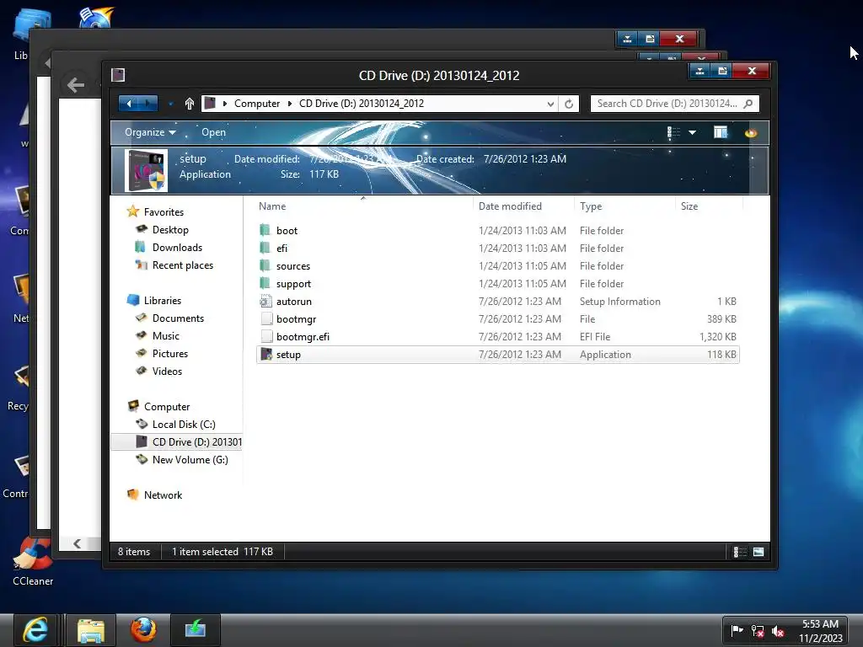Click Computer in the address bar breadcrumb
The width and height of the screenshot is (863, 647).
pos(257,104)
